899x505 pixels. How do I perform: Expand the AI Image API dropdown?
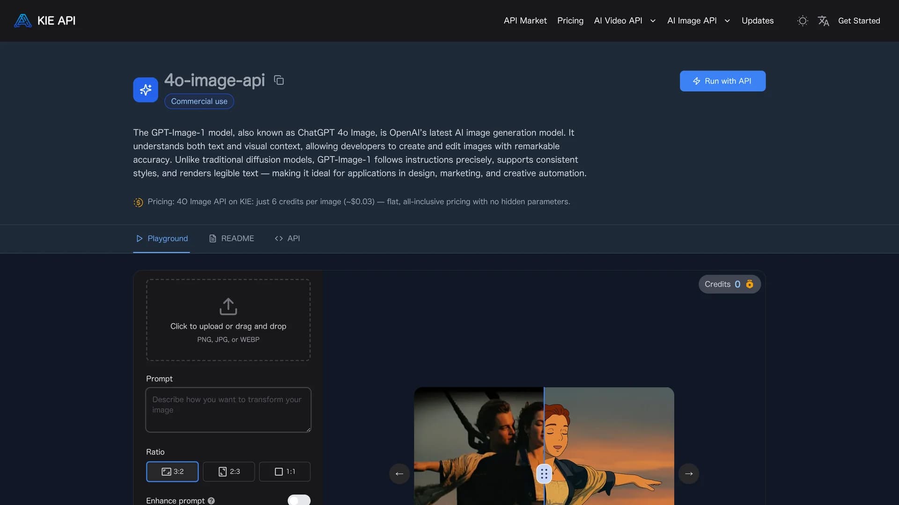tap(699, 21)
